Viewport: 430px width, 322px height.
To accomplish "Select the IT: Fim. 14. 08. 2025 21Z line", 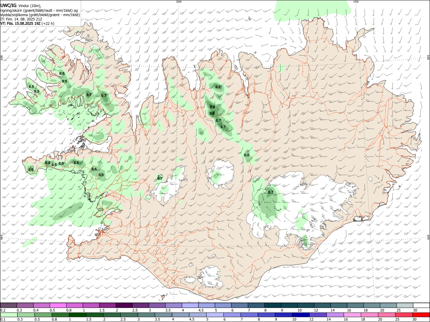I will click(x=21, y=19).
